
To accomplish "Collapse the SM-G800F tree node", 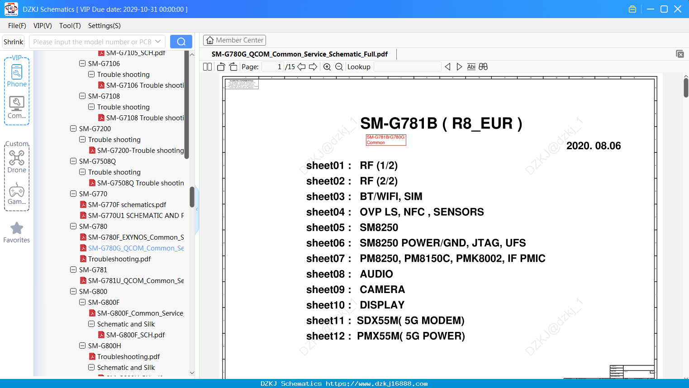I will 82,302.
